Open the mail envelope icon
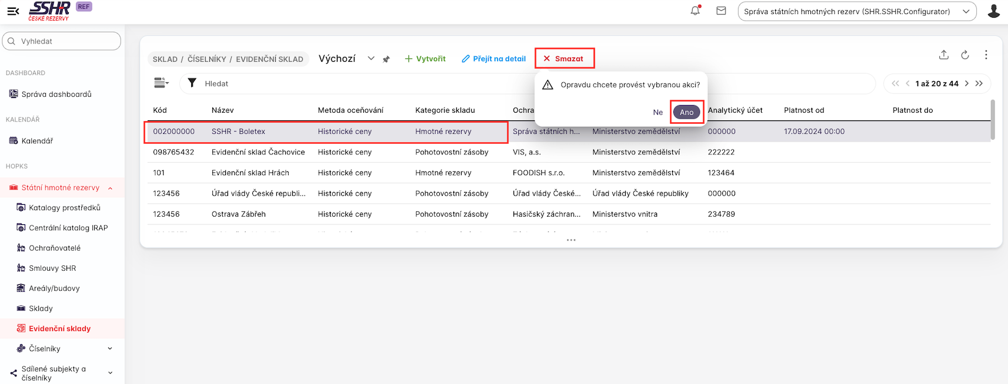1008x384 pixels. 721,11
